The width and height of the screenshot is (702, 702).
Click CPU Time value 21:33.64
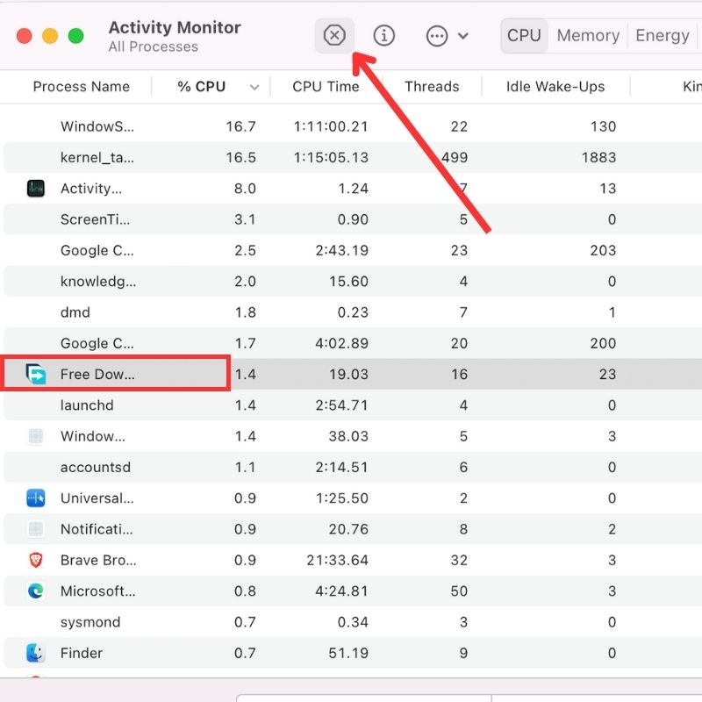pos(337,560)
